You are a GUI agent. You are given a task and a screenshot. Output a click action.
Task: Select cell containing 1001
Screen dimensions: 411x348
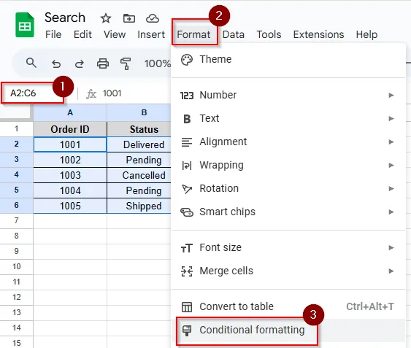click(x=70, y=144)
